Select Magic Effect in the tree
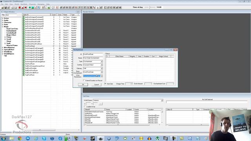 coord(11,35)
